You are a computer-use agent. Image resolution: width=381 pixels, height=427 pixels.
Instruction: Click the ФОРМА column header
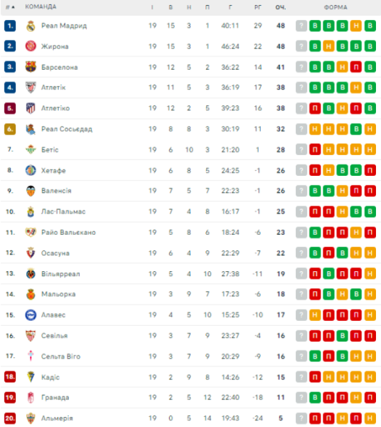(x=336, y=7)
